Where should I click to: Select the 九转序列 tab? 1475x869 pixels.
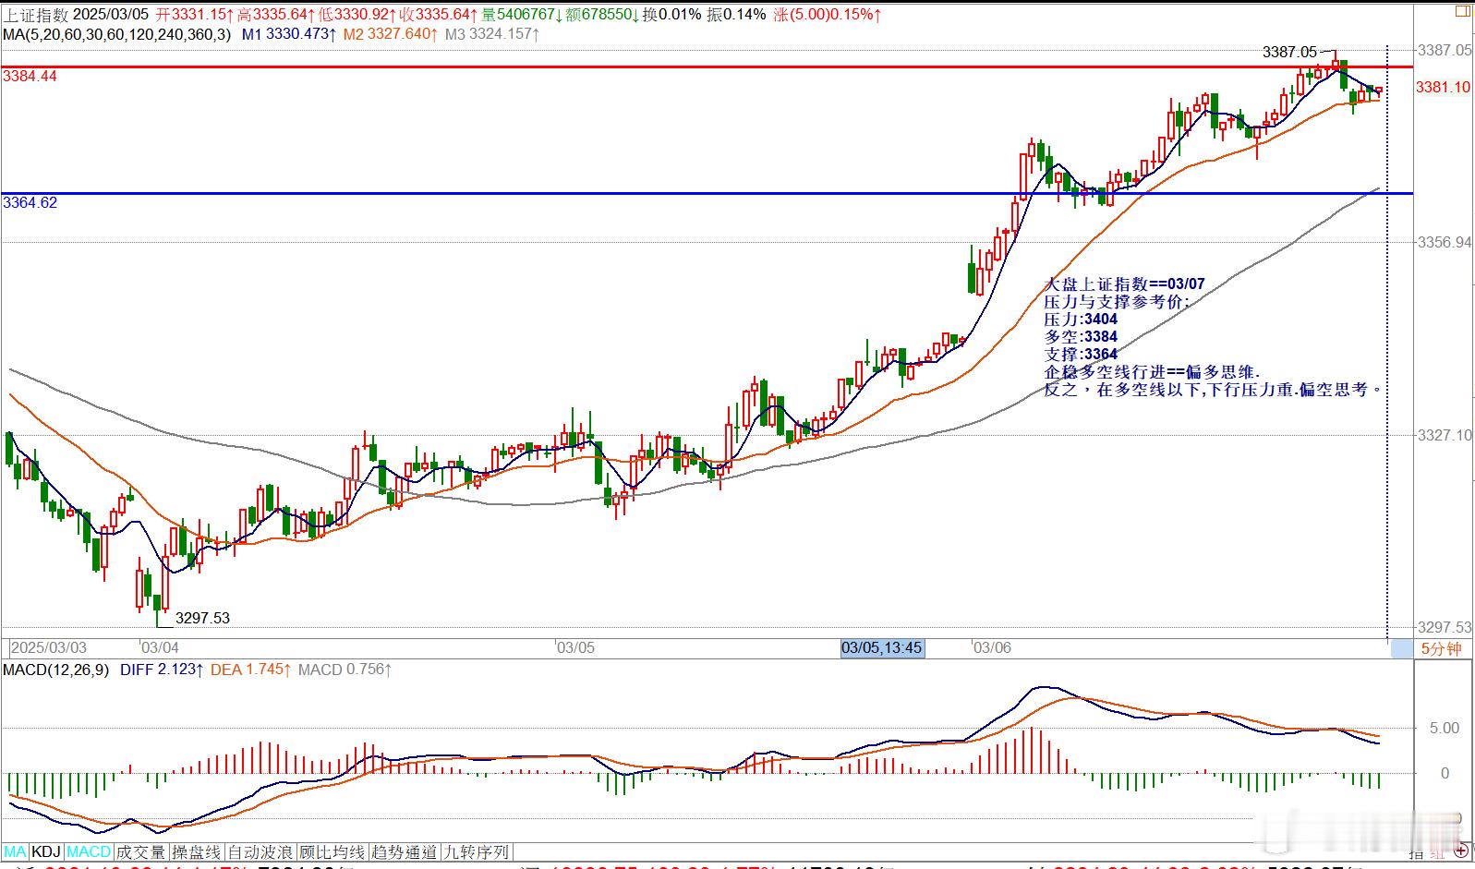[477, 851]
